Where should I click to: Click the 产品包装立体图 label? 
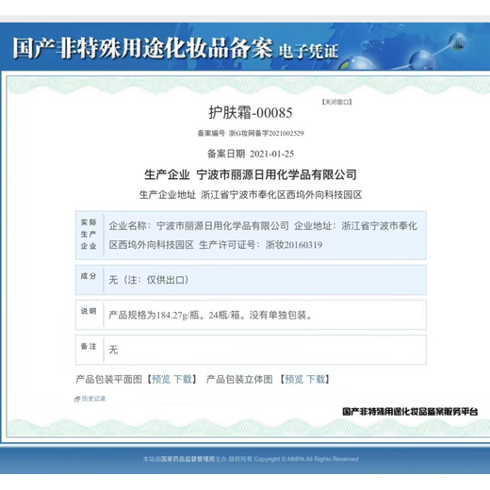[239, 379]
